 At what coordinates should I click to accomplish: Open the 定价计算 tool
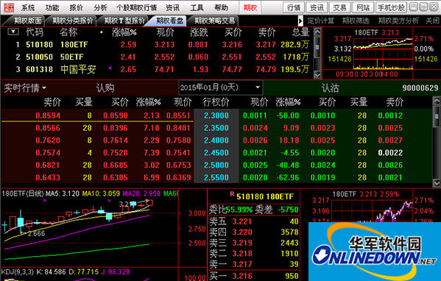pos(320,21)
